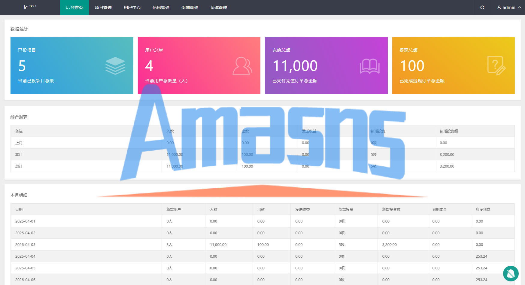Open the 奖励管理 menu
This screenshot has width=525, height=285.
[x=190, y=8]
